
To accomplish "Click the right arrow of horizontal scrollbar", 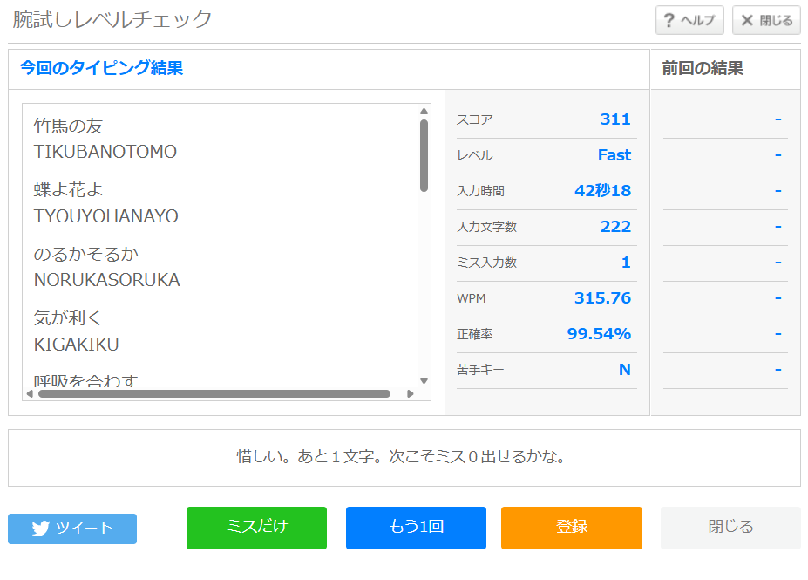I will (411, 394).
